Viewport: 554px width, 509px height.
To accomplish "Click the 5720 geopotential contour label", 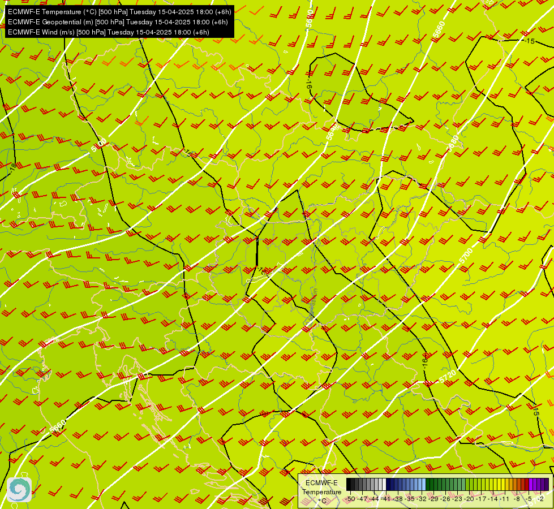I will (x=448, y=377).
